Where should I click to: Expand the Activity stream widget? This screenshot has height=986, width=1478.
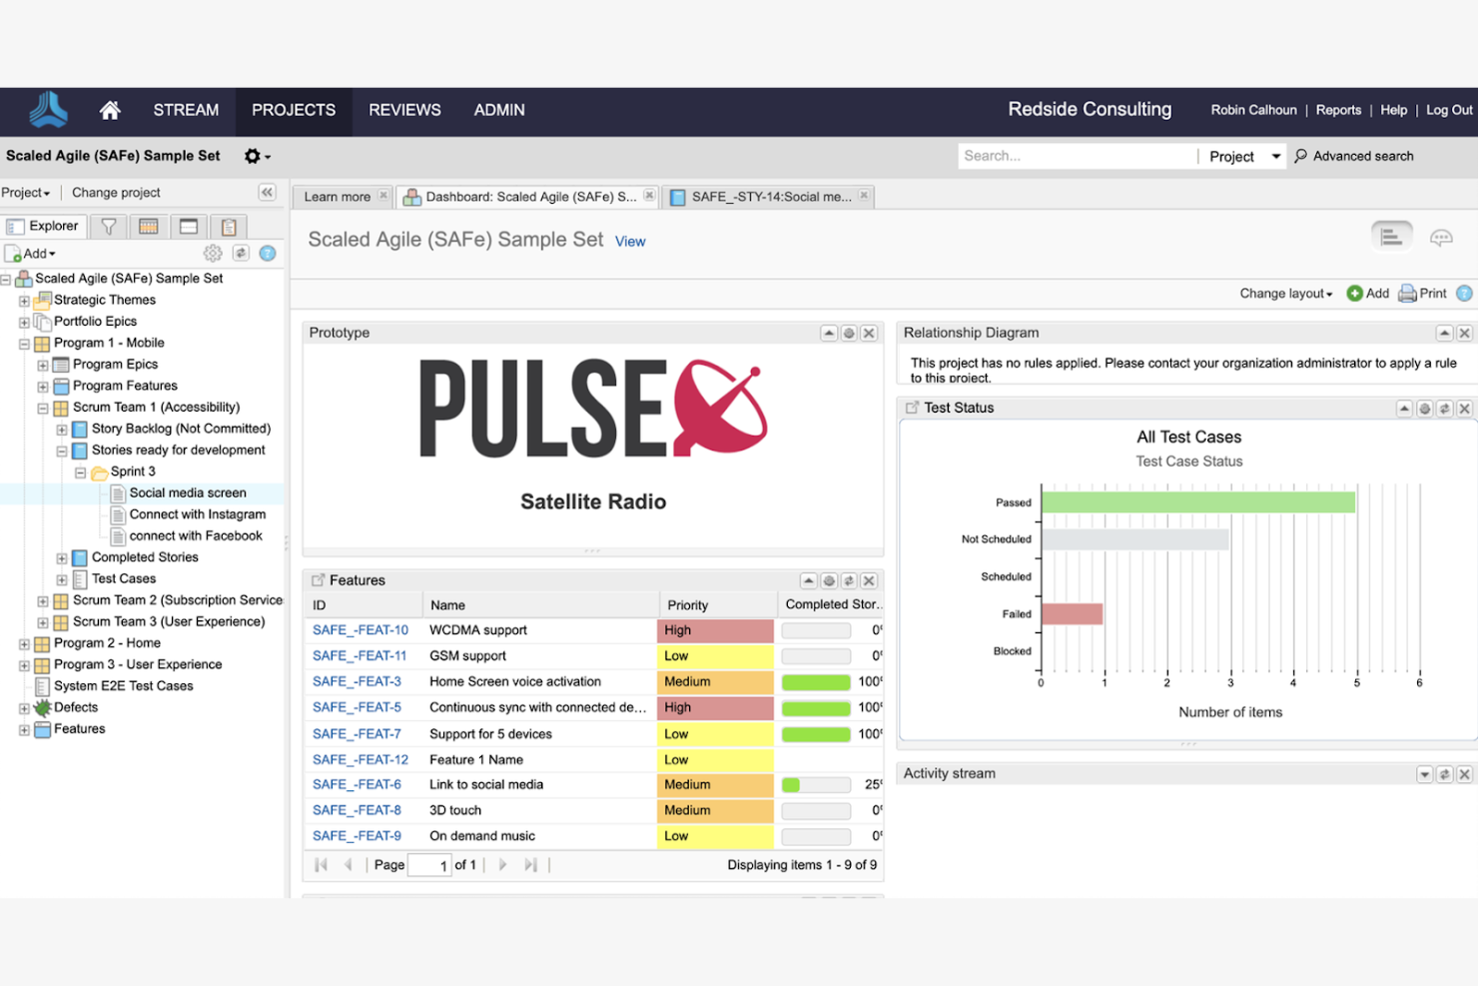pyautogui.click(x=1424, y=774)
